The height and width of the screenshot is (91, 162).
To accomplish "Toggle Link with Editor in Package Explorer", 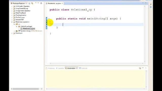I will click(32, 3).
